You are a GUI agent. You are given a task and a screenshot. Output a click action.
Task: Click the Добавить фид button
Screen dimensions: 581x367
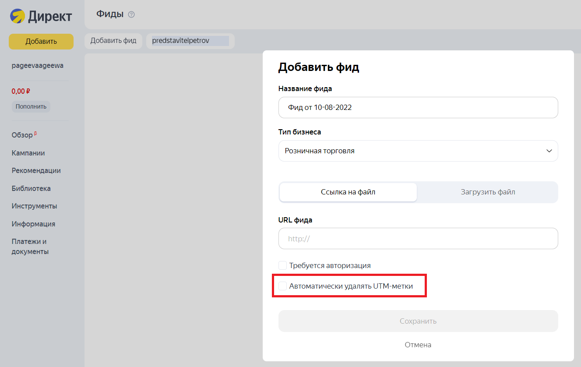[x=113, y=41]
